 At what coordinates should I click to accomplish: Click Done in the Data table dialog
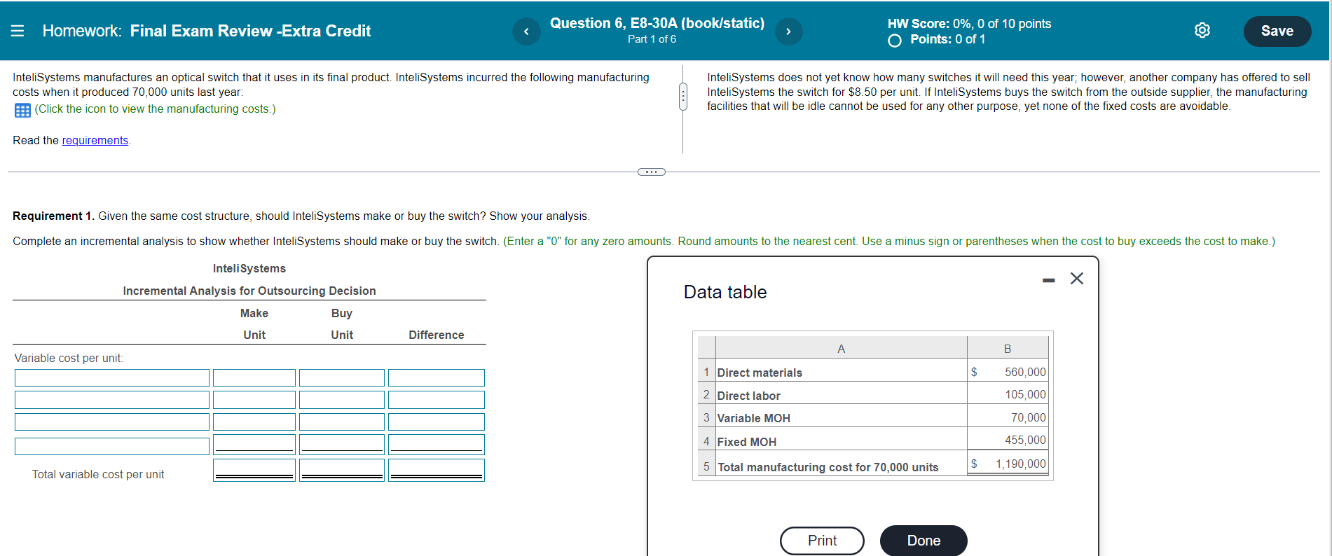tap(924, 541)
